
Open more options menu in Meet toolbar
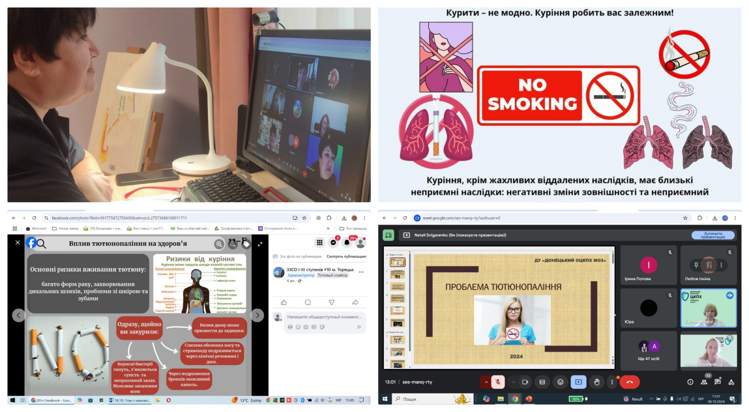pyautogui.click(x=612, y=382)
